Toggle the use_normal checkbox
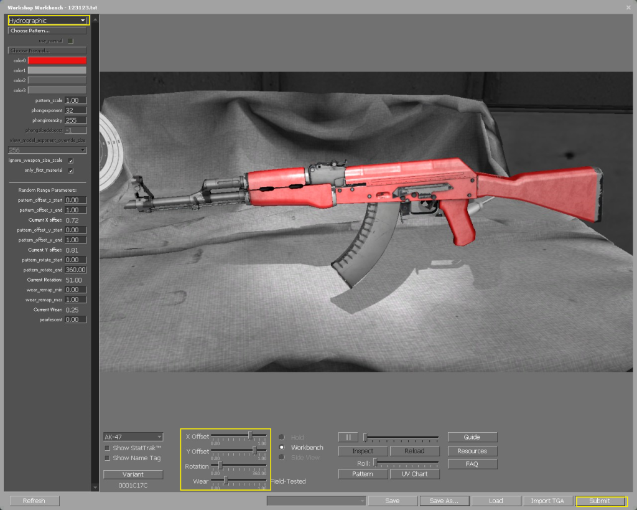637x510 pixels. [72, 40]
